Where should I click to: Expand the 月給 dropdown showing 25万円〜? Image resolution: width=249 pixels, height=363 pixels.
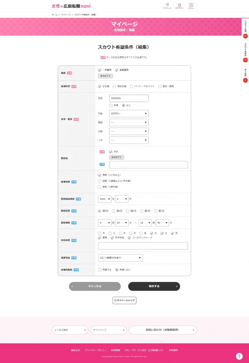coord(129,114)
